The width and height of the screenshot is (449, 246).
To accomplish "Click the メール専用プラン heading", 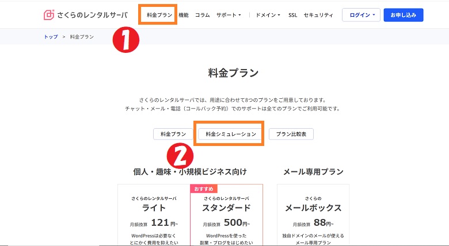I will [x=313, y=172].
